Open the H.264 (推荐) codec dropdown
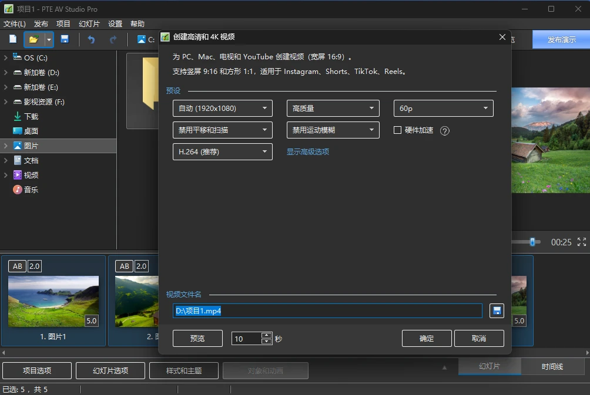This screenshot has height=395, width=590. coord(222,152)
